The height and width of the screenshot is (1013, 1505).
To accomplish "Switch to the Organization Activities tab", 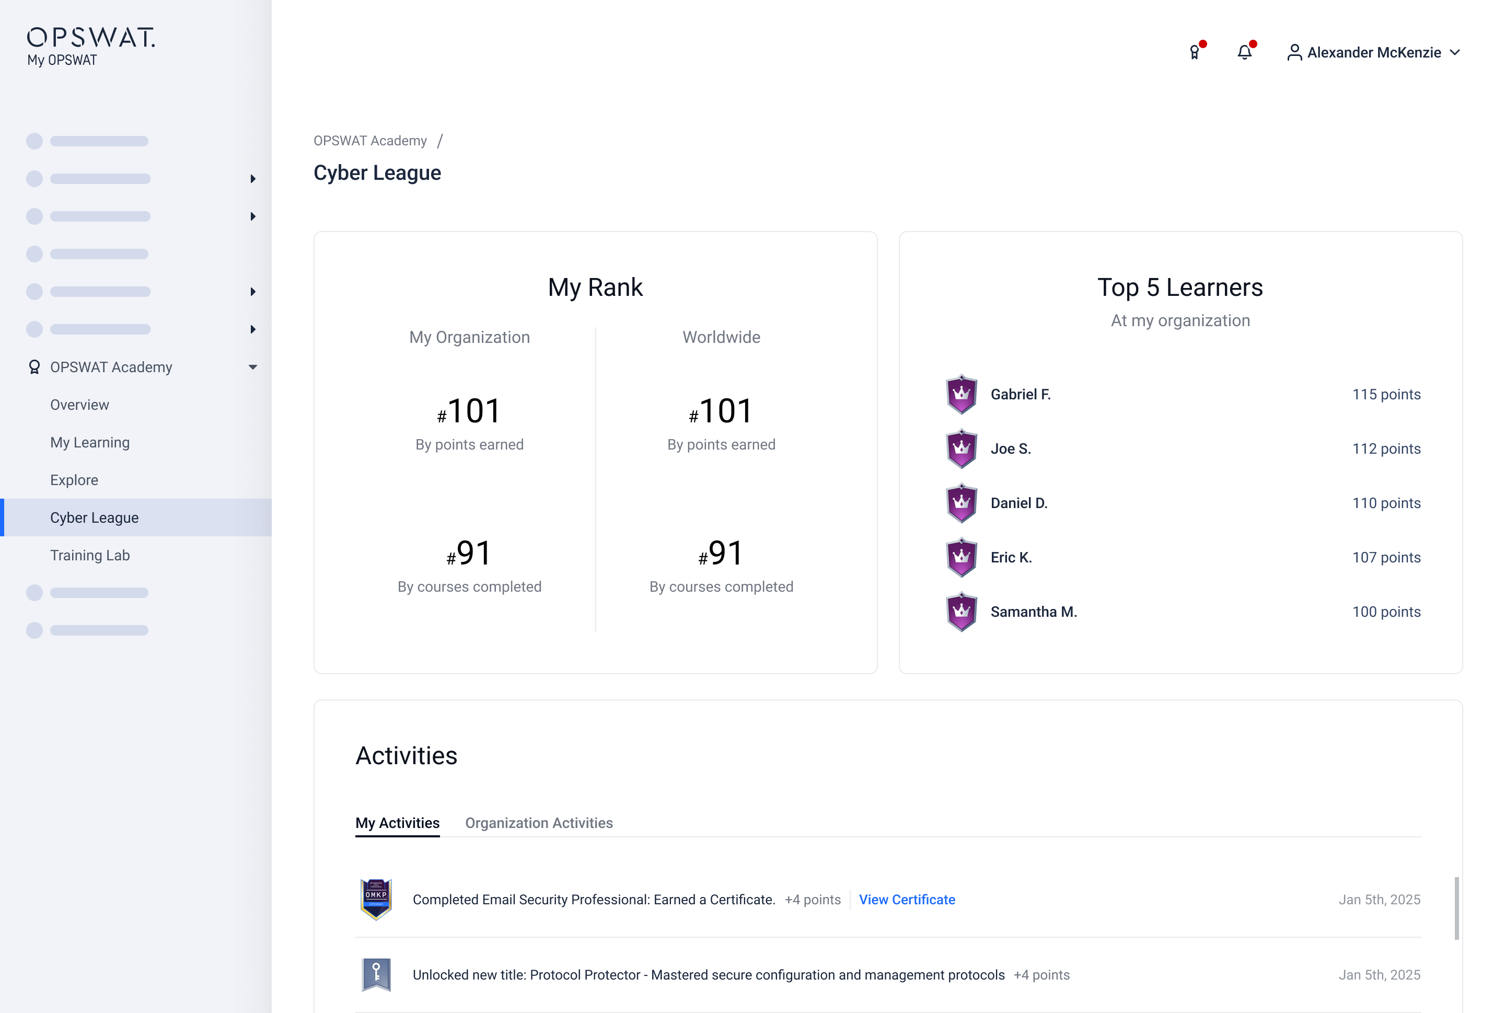I will pos(539,823).
